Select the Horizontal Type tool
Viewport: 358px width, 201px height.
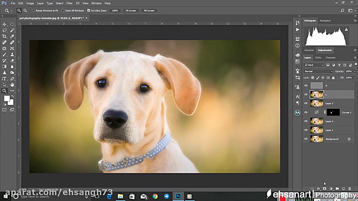coord(5,79)
